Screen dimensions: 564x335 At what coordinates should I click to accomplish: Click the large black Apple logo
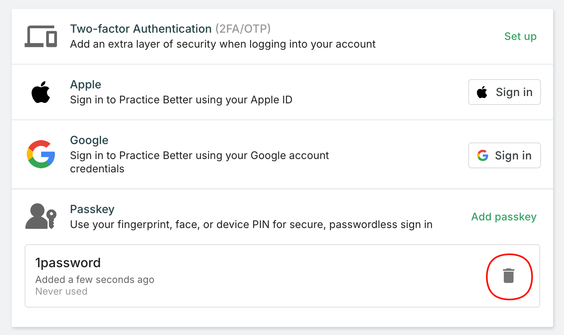(41, 92)
